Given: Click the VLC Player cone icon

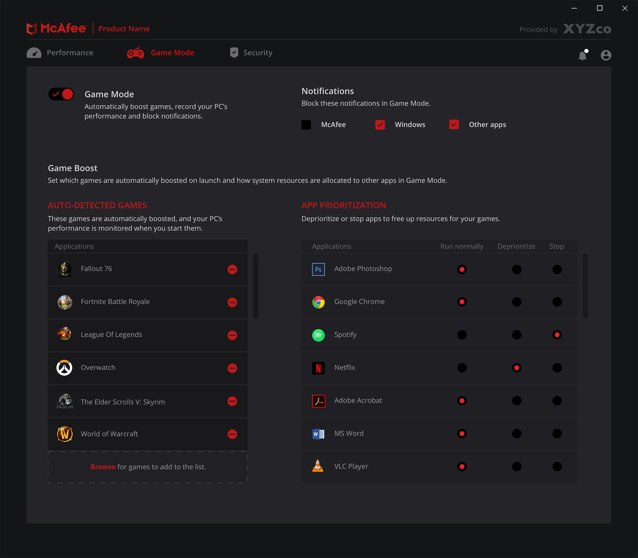Looking at the screenshot, I should click(x=318, y=466).
